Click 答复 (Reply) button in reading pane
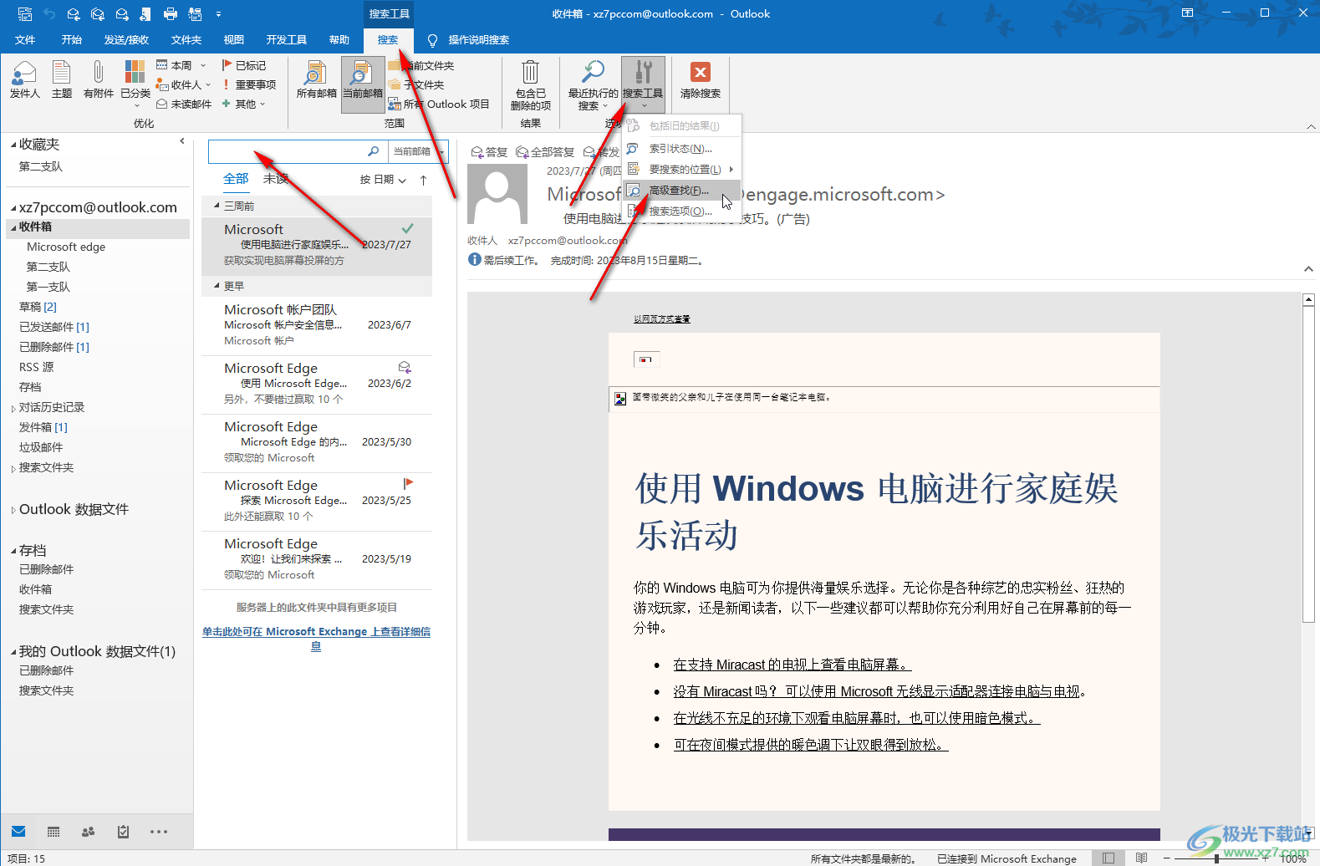The height and width of the screenshot is (866, 1320). tap(489, 151)
